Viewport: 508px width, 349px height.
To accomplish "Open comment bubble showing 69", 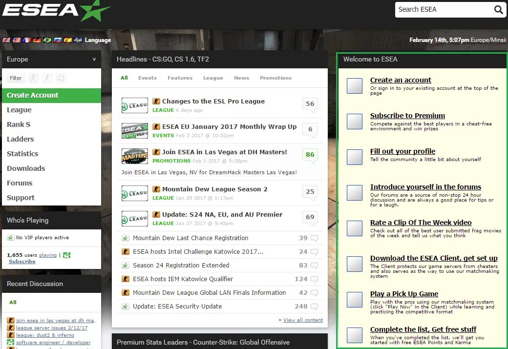I will point(310,218).
